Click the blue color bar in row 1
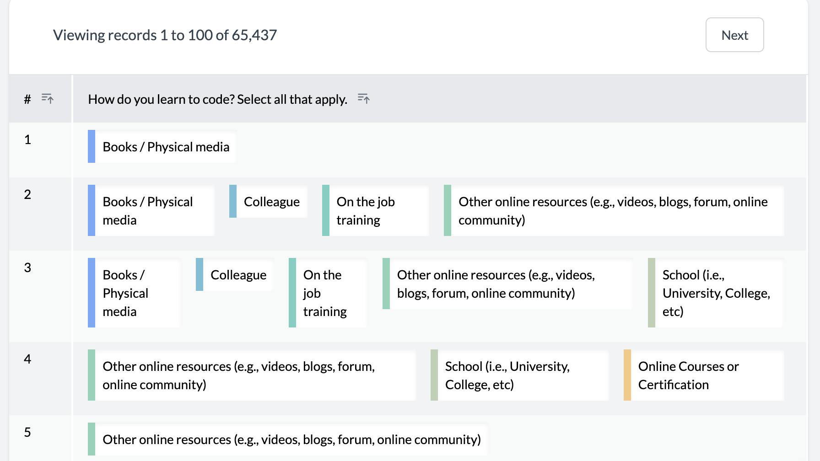820x461 pixels. [x=92, y=147]
